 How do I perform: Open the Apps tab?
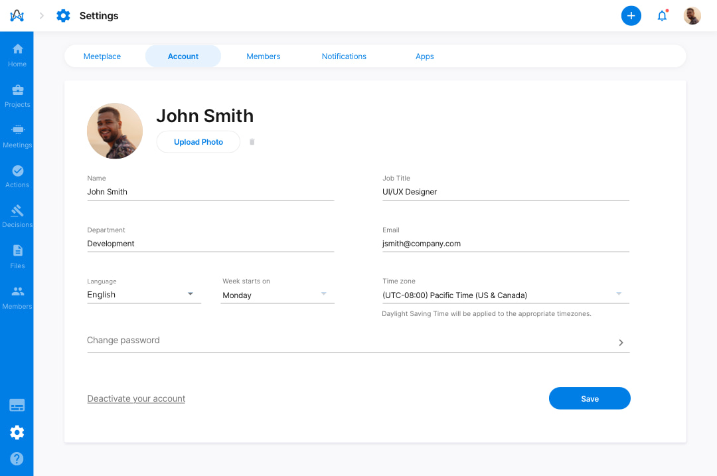pyautogui.click(x=424, y=56)
